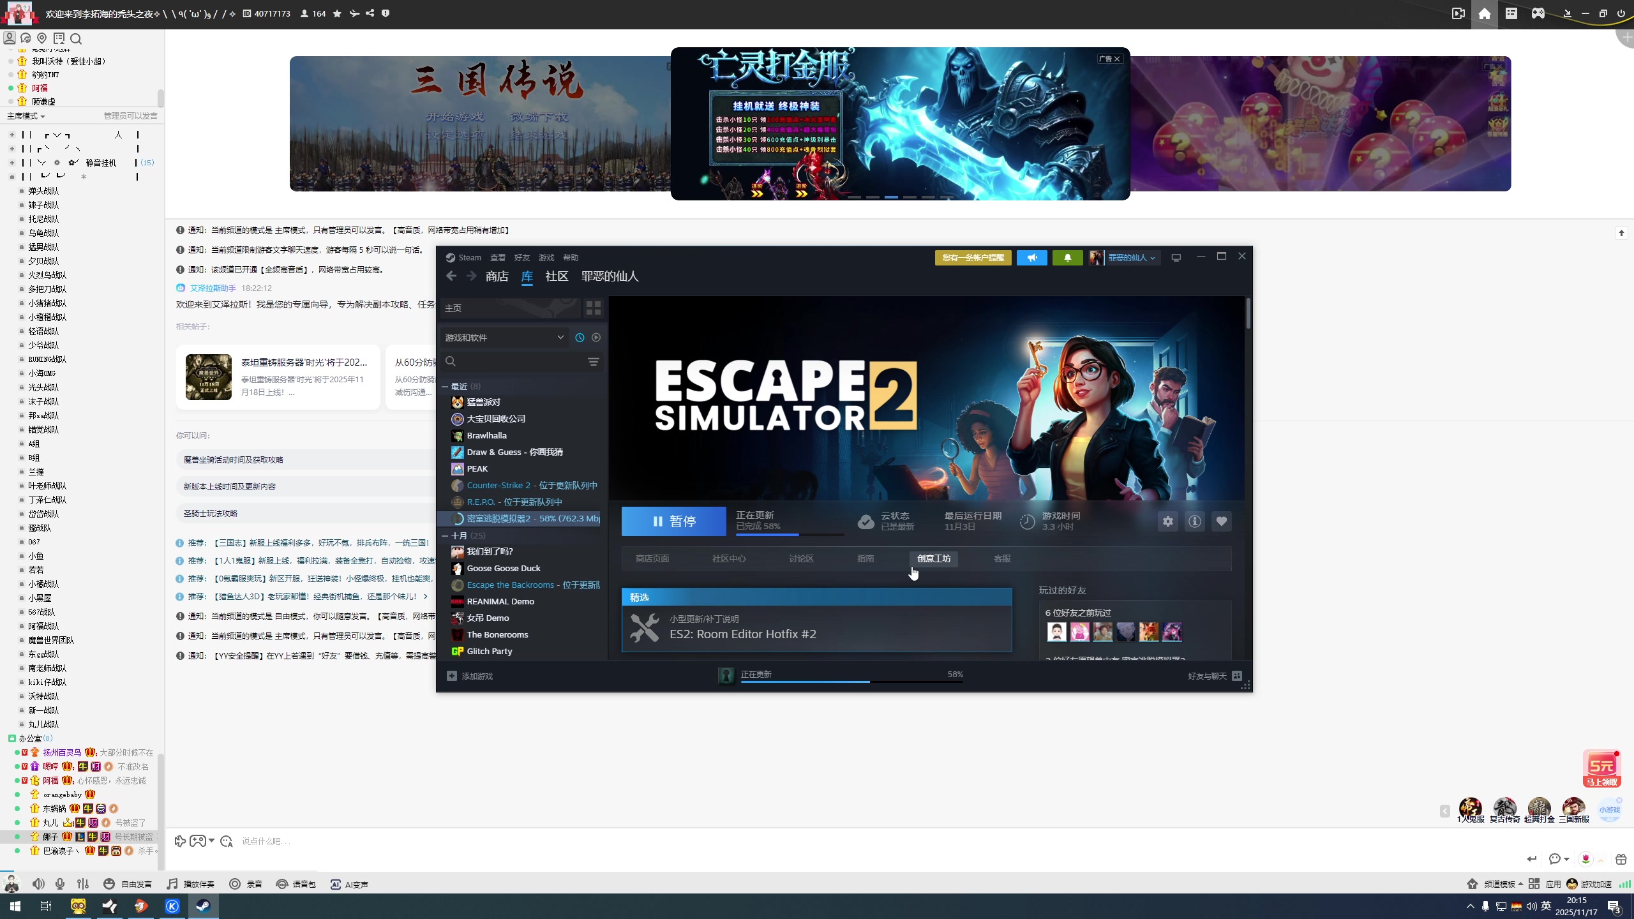This screenshot has width=1634, height=919.
Task: Toggle the YY microphone icon
Action: click(60, 884)
